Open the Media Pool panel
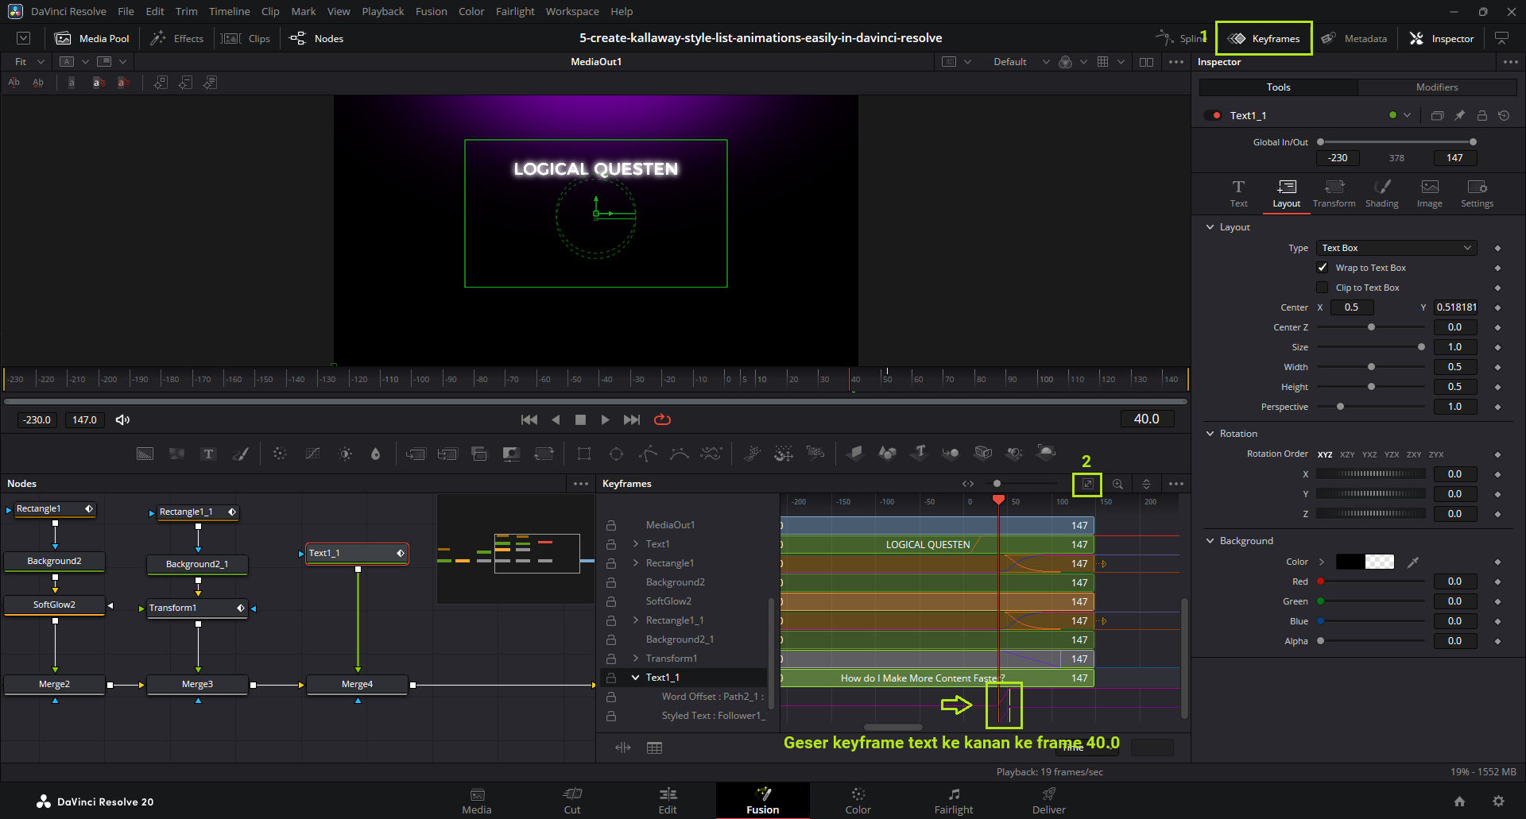 point(92,38)
